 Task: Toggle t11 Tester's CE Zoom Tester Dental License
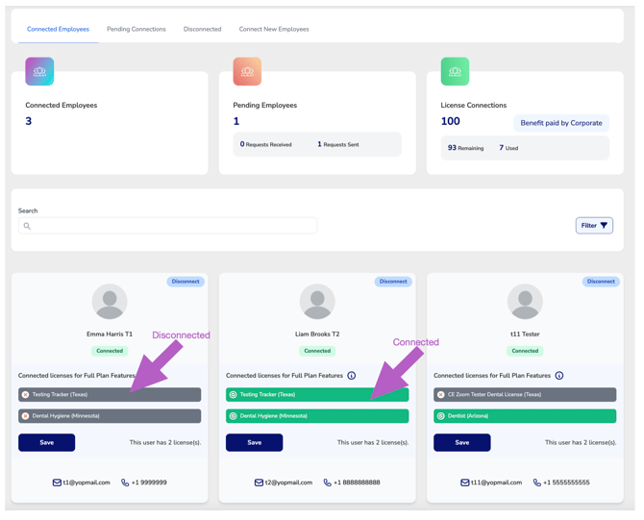click(x=525, y=394)
